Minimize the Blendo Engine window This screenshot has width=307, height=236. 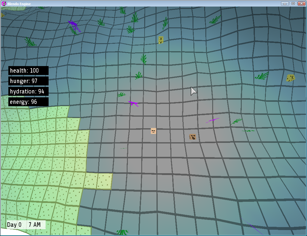(x=285, y=4)
